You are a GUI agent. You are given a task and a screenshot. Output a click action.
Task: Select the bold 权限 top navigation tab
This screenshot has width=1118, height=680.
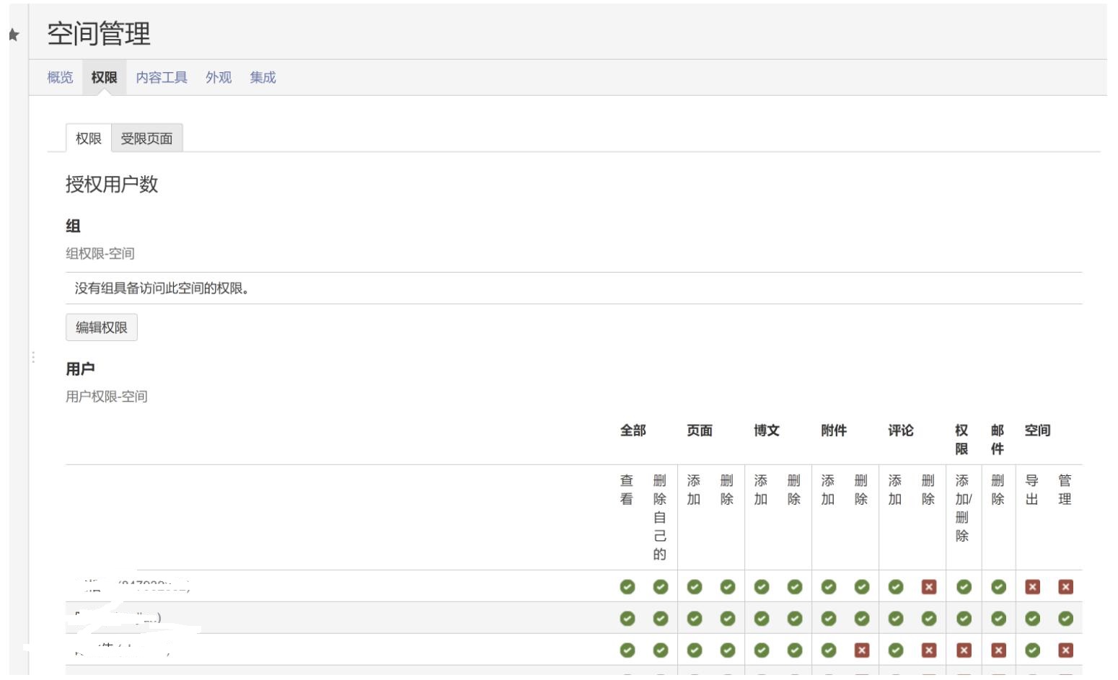[x=104, y=77]
